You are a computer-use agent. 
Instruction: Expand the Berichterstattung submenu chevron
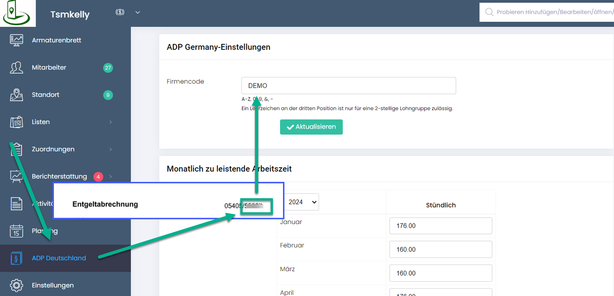[111, 176]
